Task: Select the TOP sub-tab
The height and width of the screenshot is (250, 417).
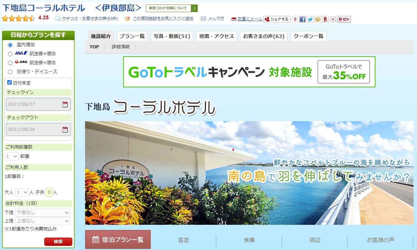Action: [x=94, y=47]
